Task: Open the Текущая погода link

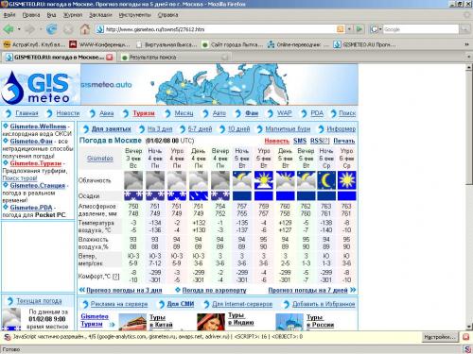Action: [39, 301]
